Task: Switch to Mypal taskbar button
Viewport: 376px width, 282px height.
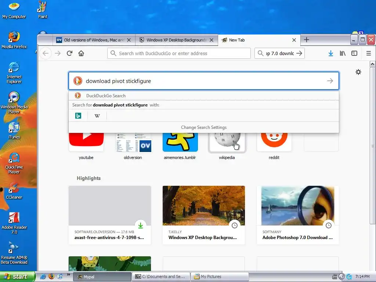Action: (x=102, y=276)
